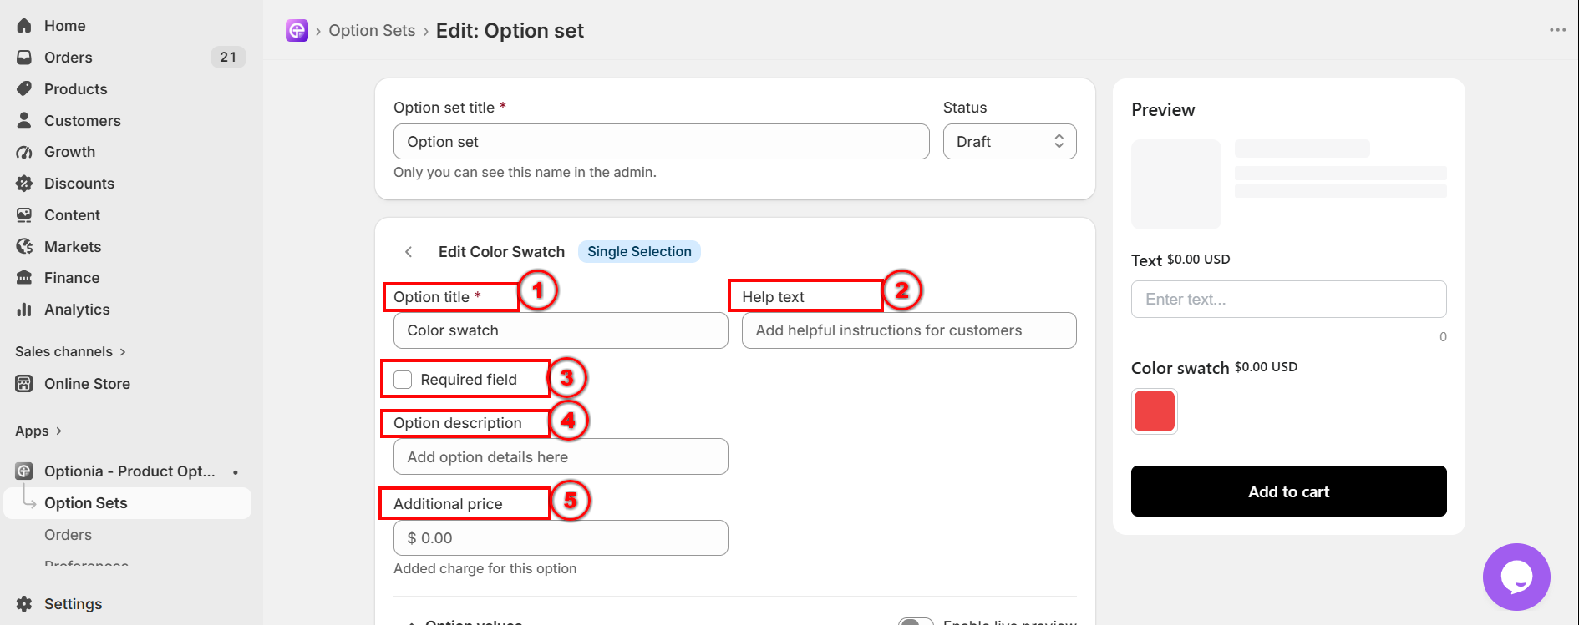Follow the Option Sets breadcrumb link
The width and height of the screenshot is (1579, 625).
pos(372,31)
